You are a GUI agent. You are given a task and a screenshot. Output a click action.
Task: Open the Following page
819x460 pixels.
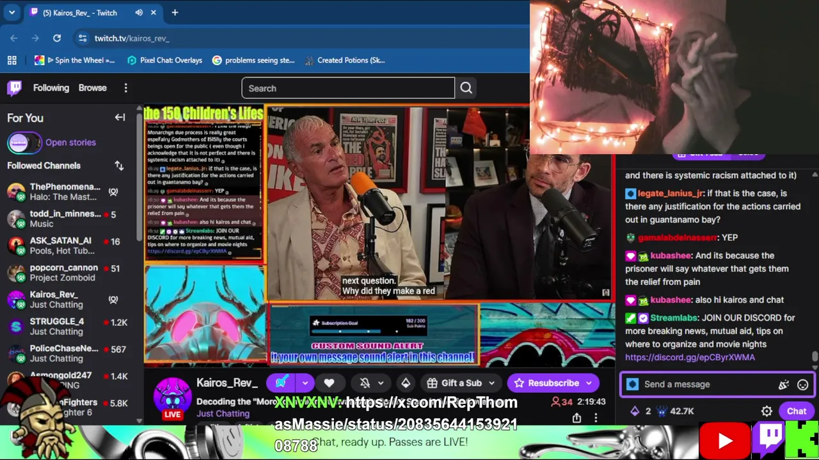(51, 88)
